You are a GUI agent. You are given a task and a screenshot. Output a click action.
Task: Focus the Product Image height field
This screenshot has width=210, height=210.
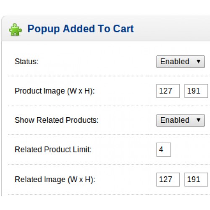(x=196, y=91)
